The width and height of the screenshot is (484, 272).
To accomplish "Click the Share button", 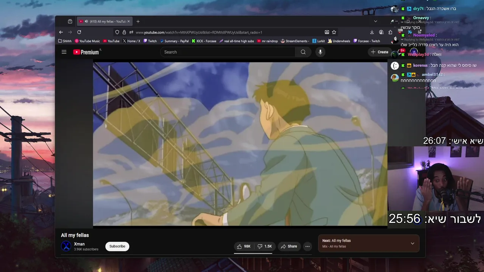I will pyautogui.click(x=289, y=246).
